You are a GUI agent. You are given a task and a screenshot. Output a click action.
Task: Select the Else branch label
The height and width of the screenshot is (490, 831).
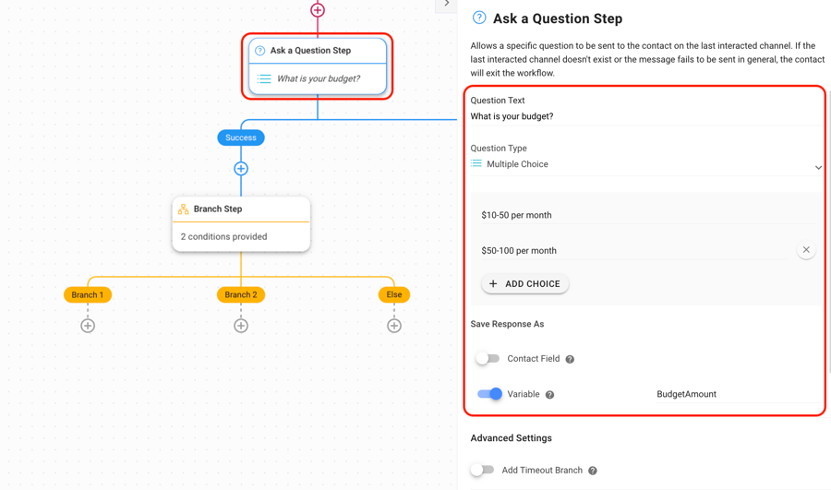click(394, 295)
